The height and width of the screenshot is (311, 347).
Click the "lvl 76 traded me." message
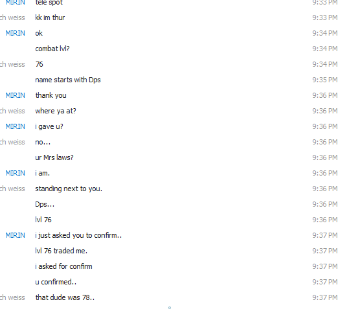coord(62,251)
